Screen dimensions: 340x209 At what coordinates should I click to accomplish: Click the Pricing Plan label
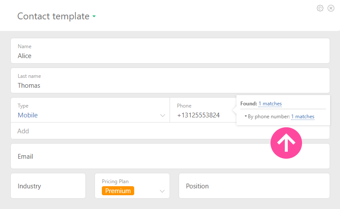pyautogui.click(x=115, y=181)
